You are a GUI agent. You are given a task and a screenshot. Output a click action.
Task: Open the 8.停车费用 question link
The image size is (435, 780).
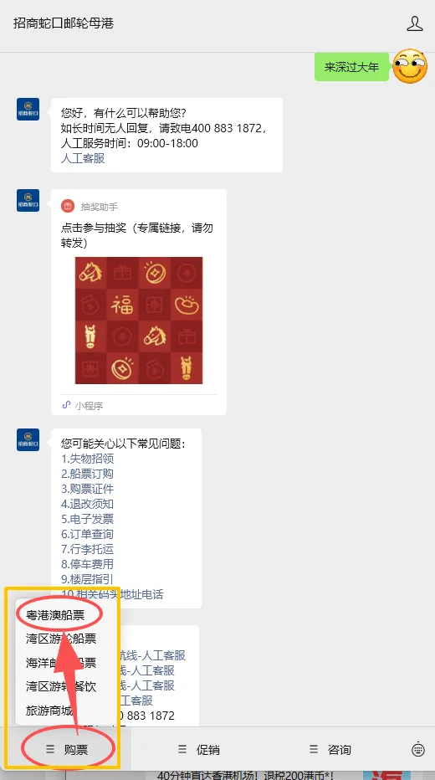[x=87, y=564]
